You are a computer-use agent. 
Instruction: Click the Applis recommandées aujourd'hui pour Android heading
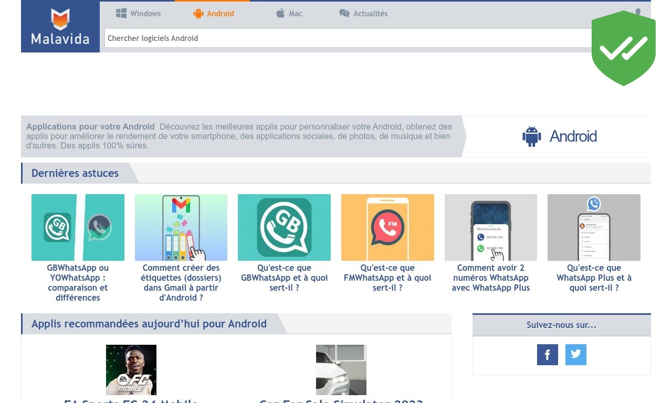point(149,324)
